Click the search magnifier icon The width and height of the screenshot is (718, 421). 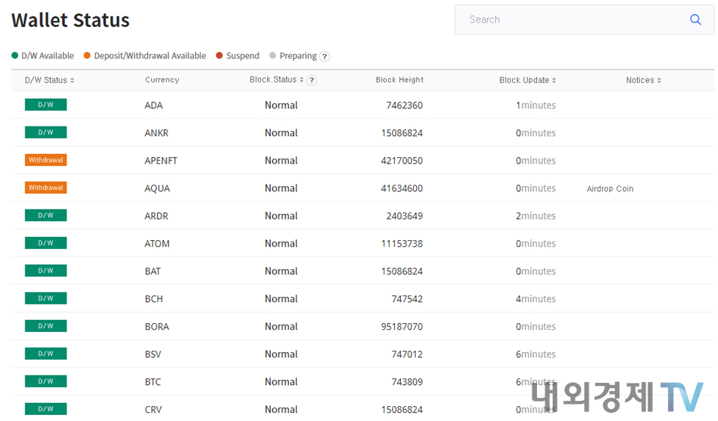pos(695,20)
